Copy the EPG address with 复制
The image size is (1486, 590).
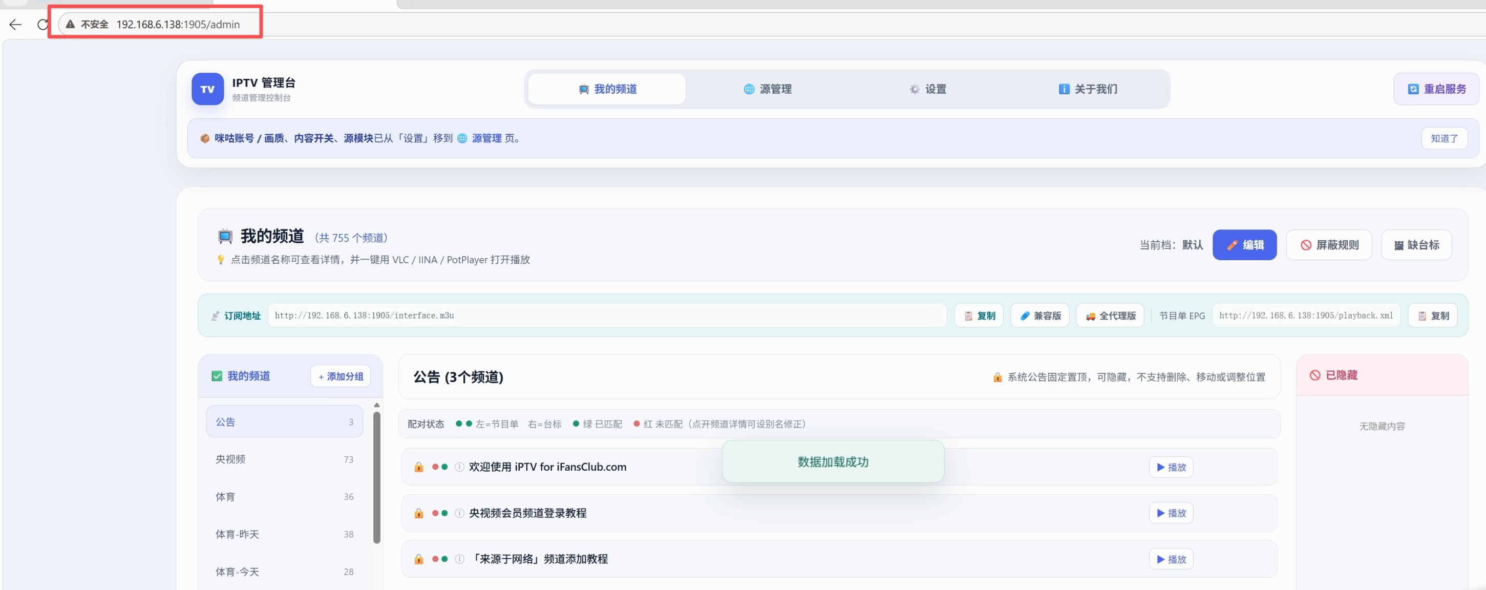click(1433, 315)
